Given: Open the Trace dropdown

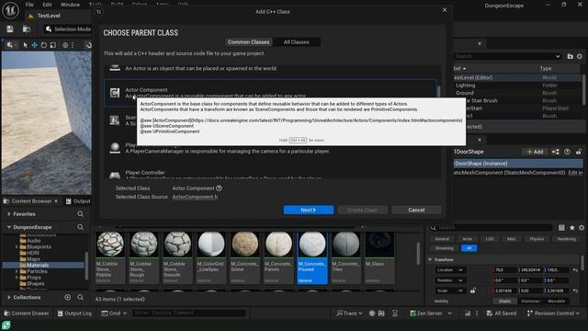Looking at the screenshot, I should pyautogui.click(x=349, y=313).
